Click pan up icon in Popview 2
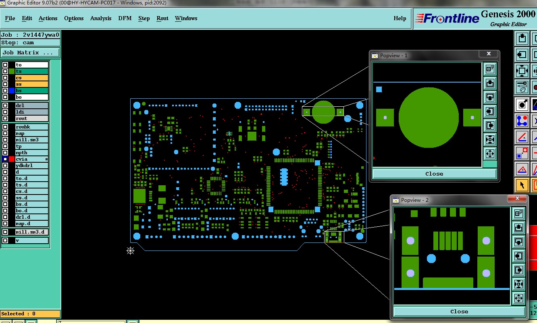The image size is (537, 323). [x=518, y=228]
